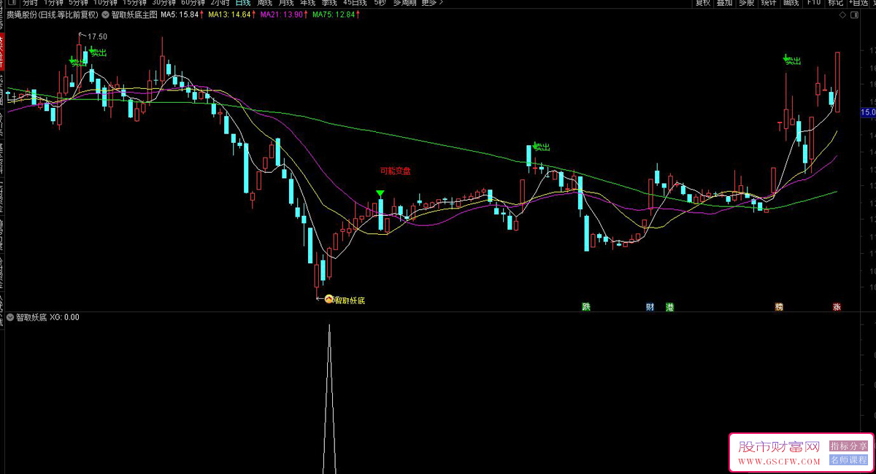The height and width of the screenshot is (474, 876).
Task: Click the 财 event marker
Action: point(650,307)
